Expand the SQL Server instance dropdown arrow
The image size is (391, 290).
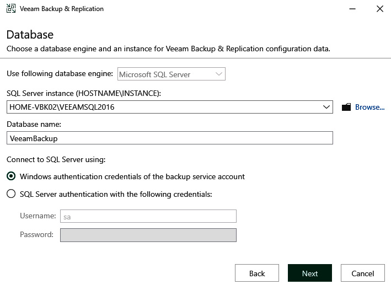point(326,107)
